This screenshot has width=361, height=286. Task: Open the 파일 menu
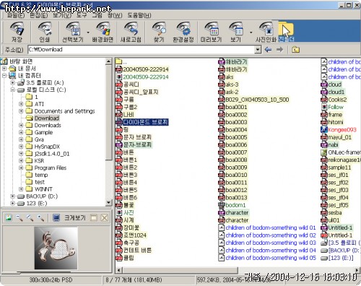(16, 15)
